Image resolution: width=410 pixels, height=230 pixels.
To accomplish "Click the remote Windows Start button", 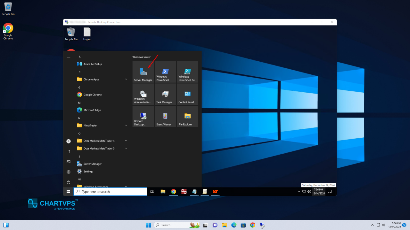I will point(68,192).
